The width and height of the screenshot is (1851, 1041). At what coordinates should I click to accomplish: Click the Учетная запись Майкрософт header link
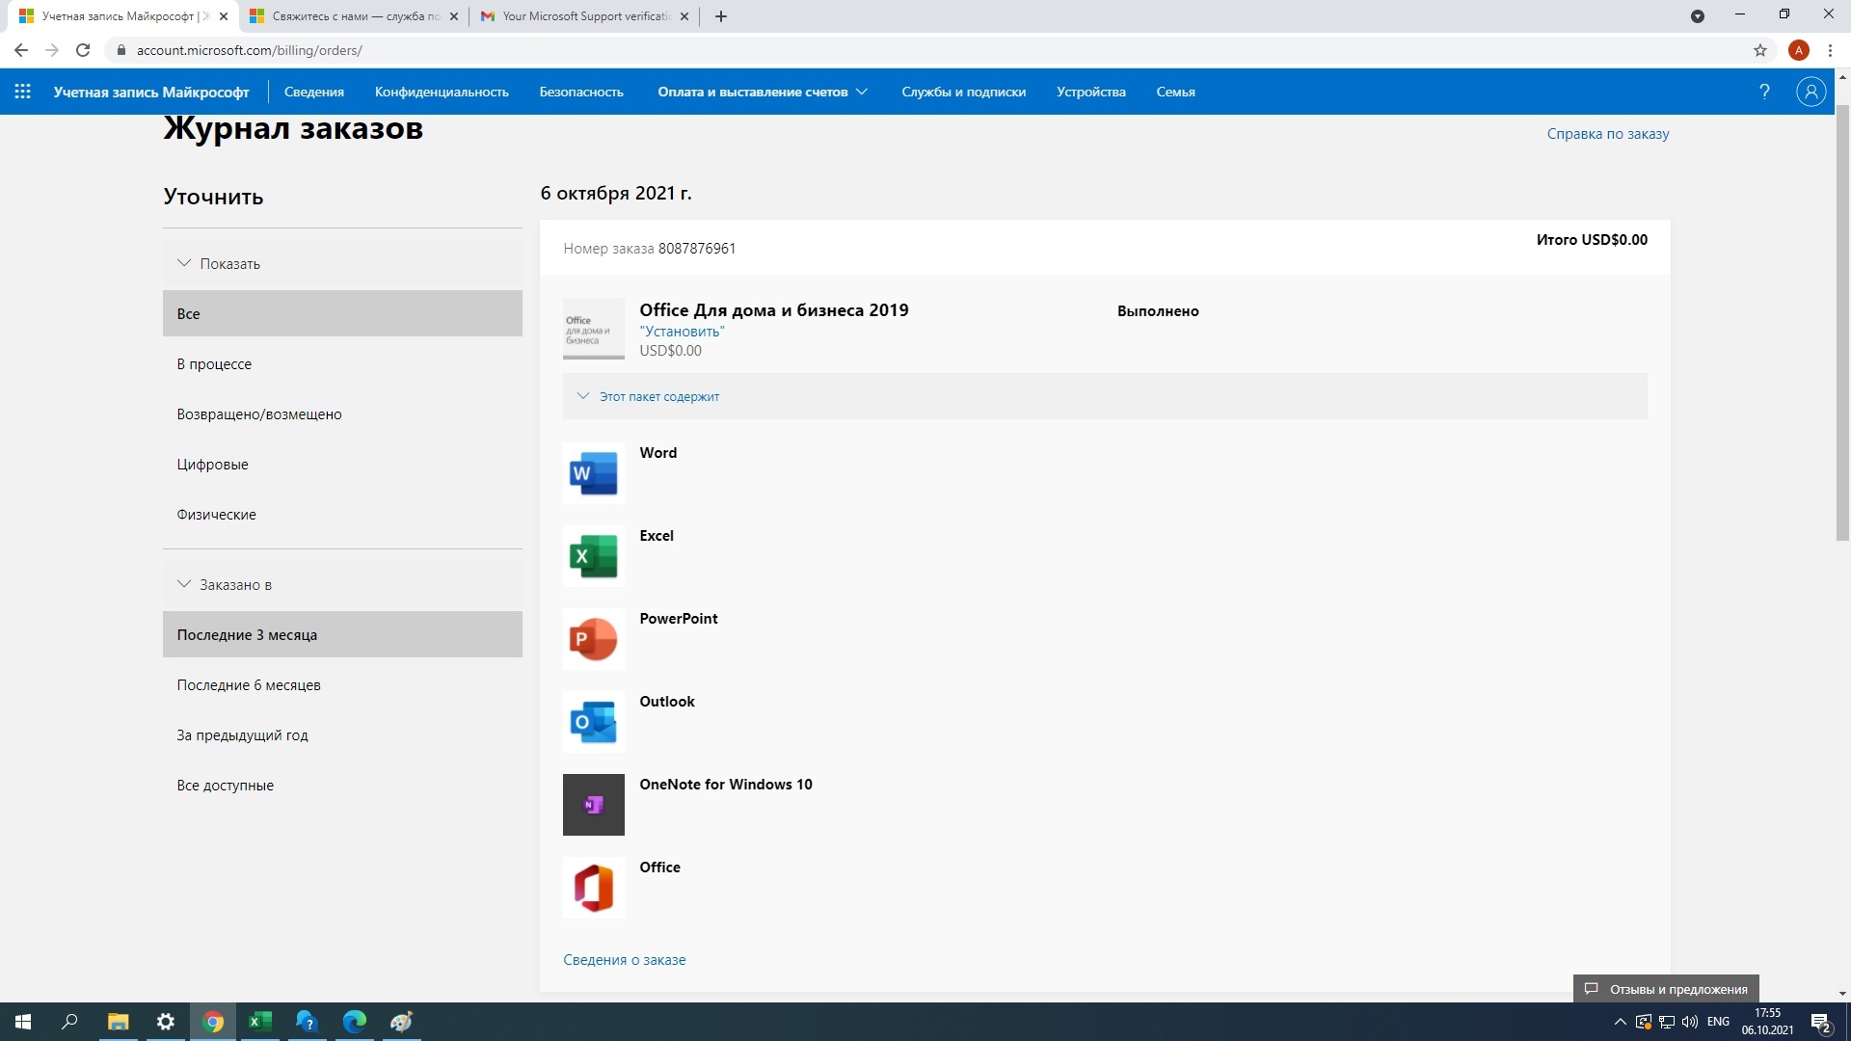pos(151,92)
